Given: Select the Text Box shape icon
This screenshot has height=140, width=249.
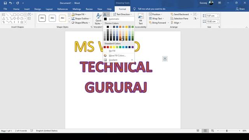Looking at the screenshot, I should (x=4, y=15).
